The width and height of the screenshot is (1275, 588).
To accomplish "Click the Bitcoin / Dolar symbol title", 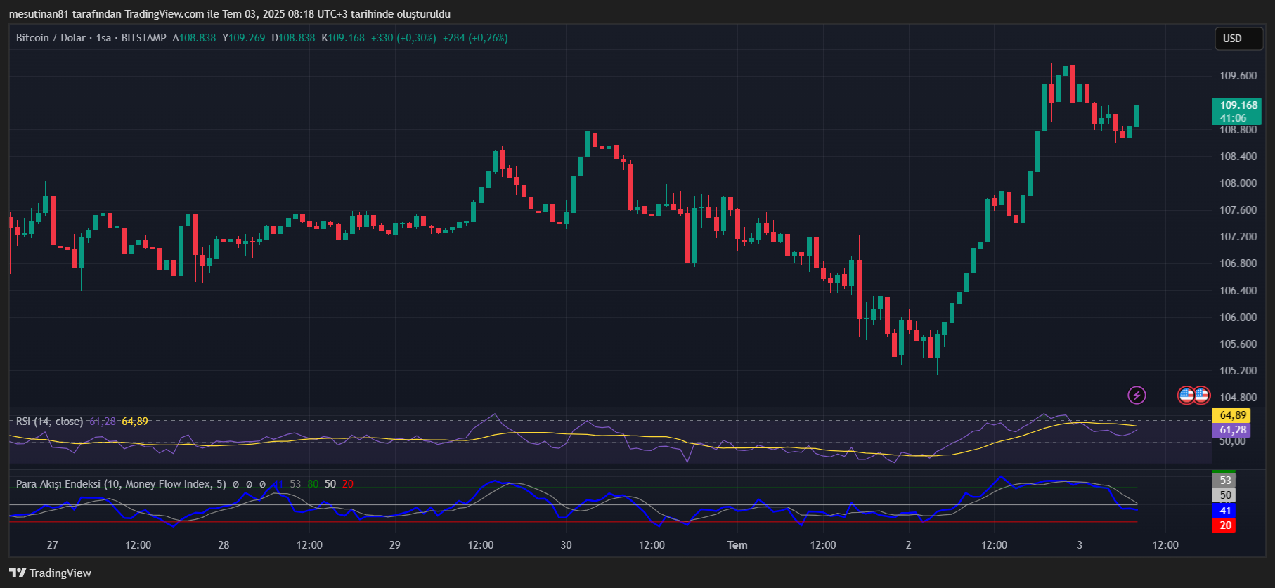I will 51,38.
